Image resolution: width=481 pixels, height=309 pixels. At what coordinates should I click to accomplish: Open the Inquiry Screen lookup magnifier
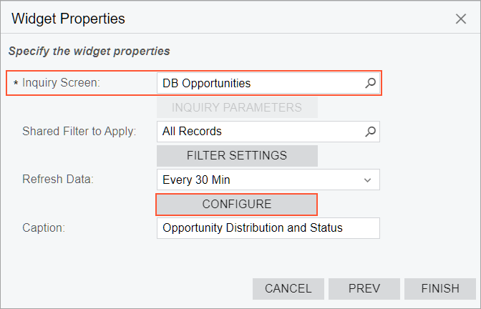[x=370, y=83]
